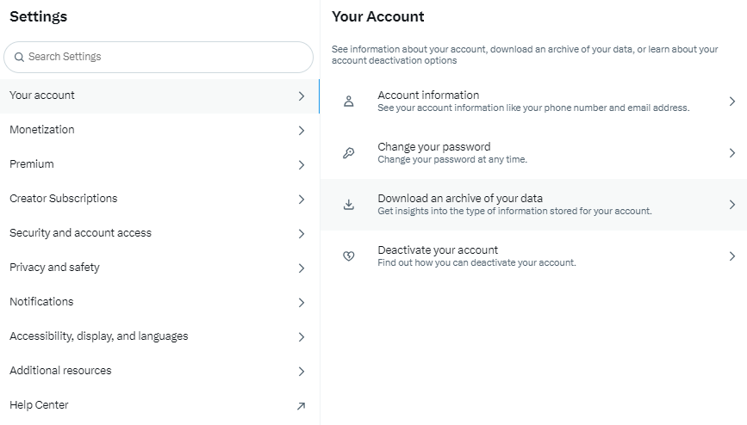The height and width of the screenshot is (425, 747).
Task: Click chevron next to Creator Subscriptions
Action: pos(301,200)
